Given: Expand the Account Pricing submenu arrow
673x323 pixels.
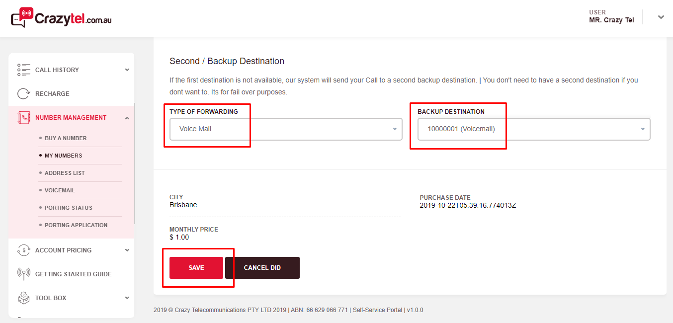Looking at the screenshot, I should (127, 250).
